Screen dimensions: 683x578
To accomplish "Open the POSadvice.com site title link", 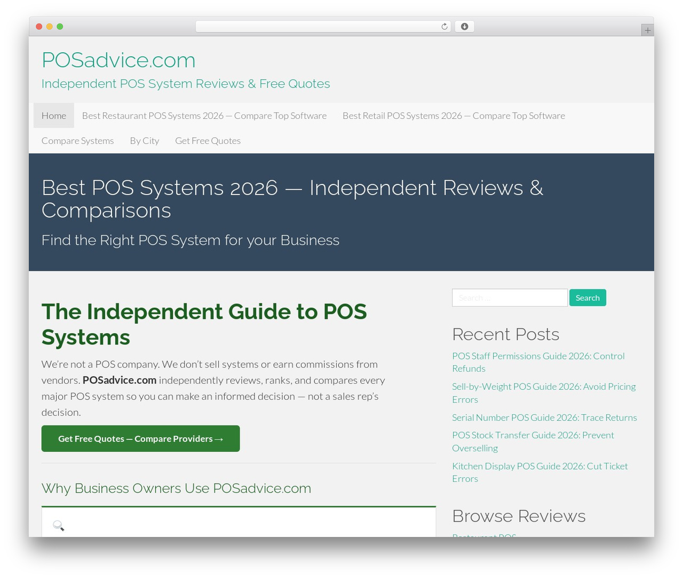I will [x=118, y=60].
